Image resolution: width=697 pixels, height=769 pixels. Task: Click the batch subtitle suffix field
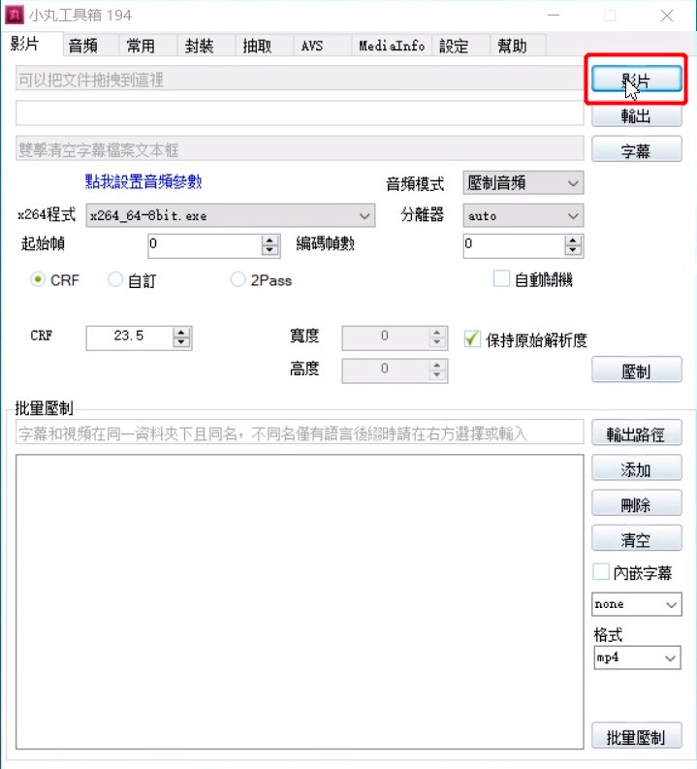click(300, 433)
